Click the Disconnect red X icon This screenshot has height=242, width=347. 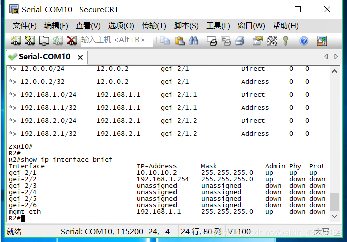[72, 41]
